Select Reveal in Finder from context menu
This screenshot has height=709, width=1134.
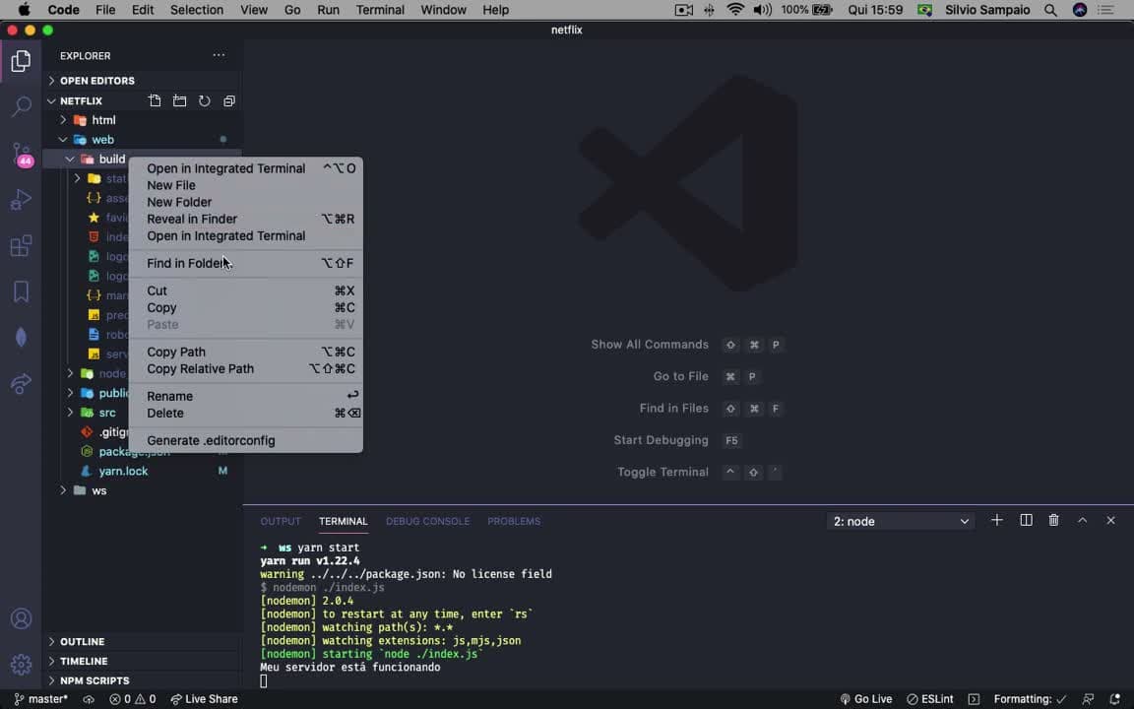(246, 219)
